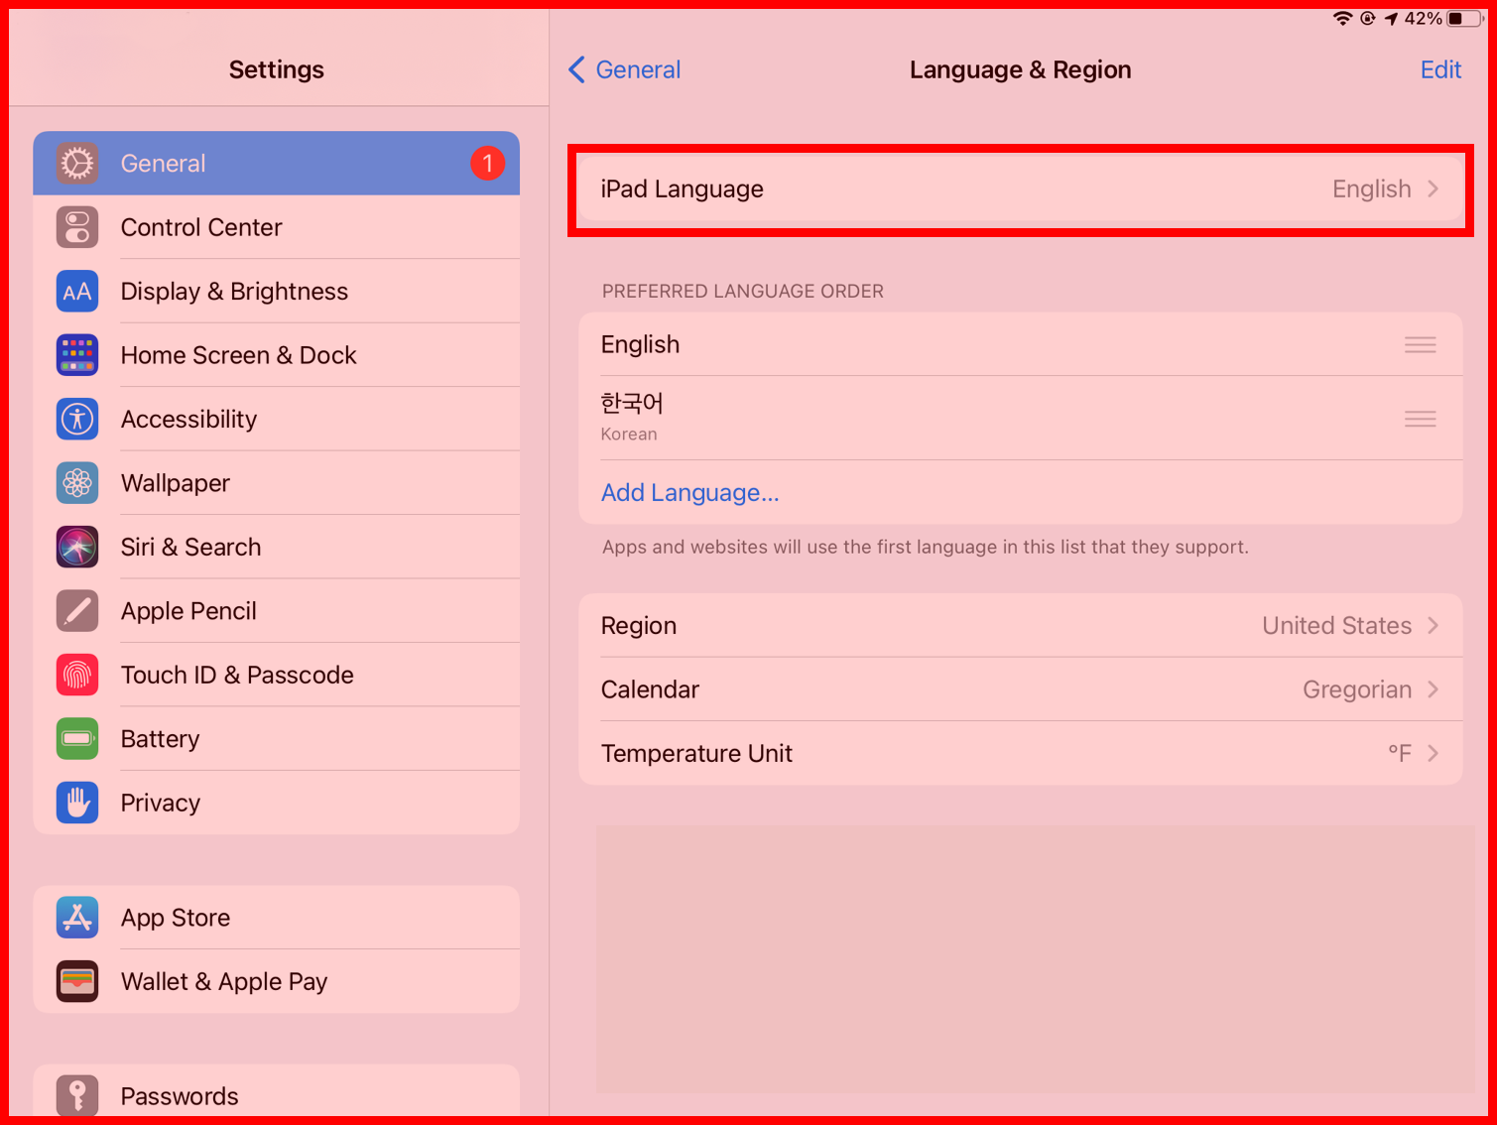The height and width of the screenshot is (1125, 1497).
Task: Open the Temperature Unit °F chevron
Action: point(1434,754)
